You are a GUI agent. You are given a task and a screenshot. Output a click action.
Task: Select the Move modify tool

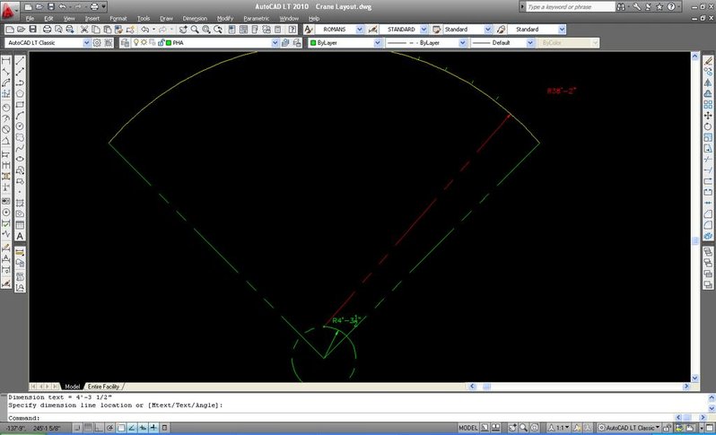(x=708, y=116)
